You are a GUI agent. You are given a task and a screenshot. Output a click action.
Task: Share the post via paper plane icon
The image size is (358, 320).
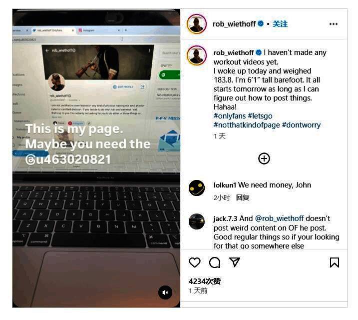click(x=235, y=262)
